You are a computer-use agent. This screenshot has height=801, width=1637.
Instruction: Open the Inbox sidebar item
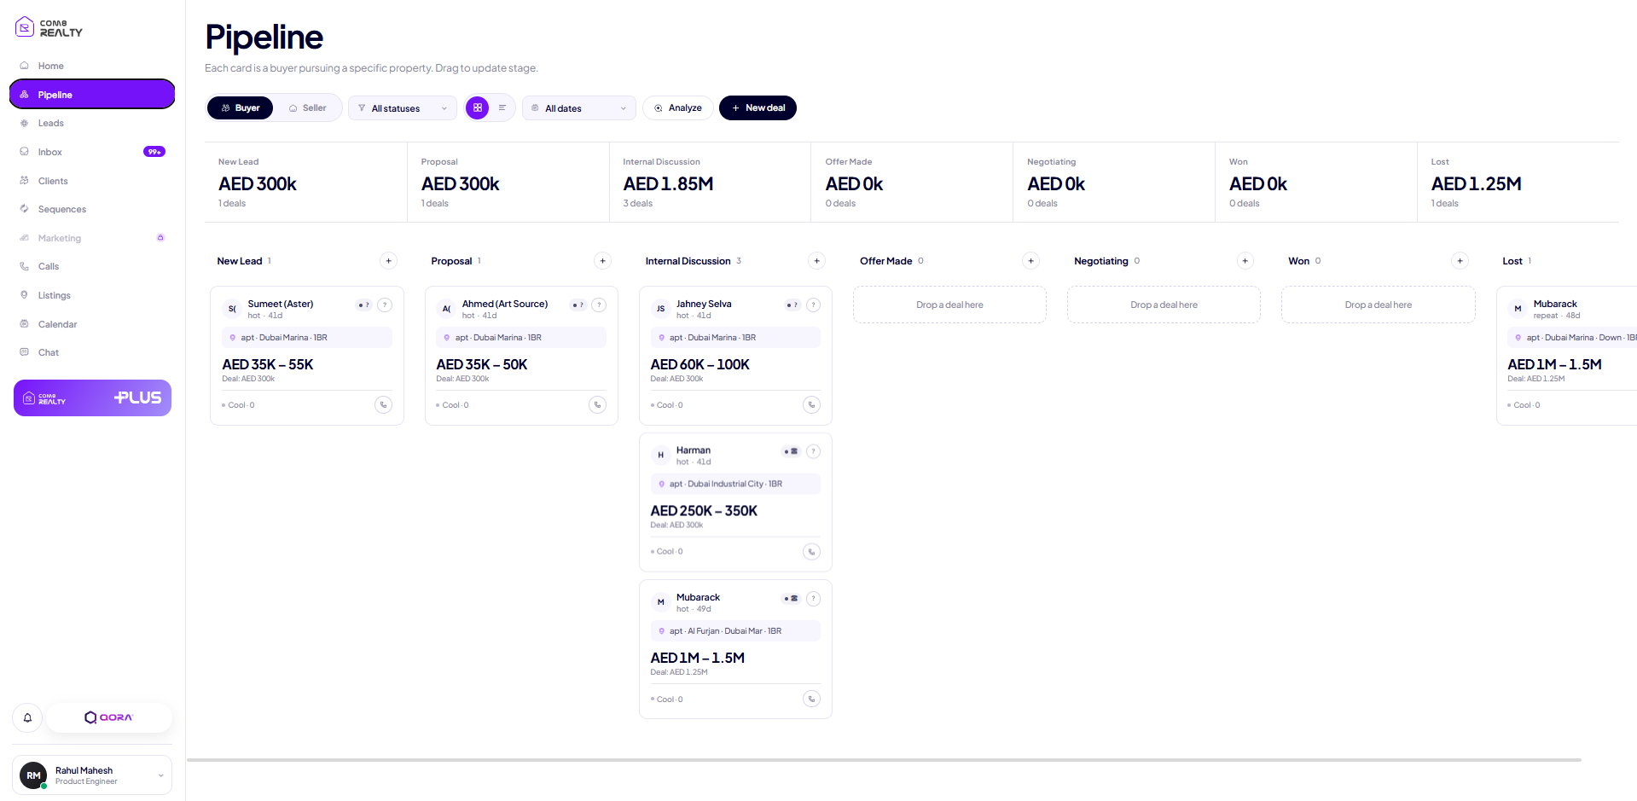coord(92,152)
